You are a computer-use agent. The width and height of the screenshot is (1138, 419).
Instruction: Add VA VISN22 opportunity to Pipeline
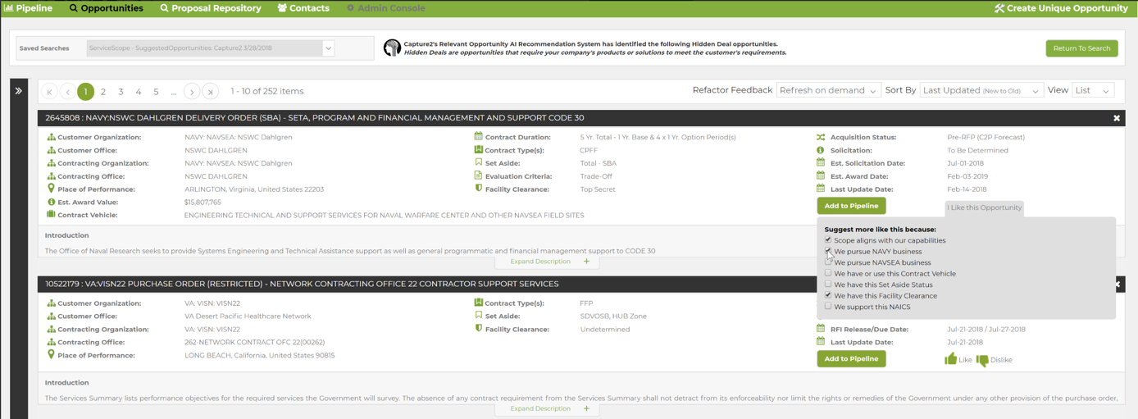point(851,358)
